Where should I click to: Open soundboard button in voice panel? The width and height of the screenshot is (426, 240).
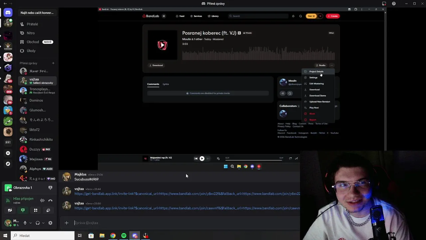[48, 210]
